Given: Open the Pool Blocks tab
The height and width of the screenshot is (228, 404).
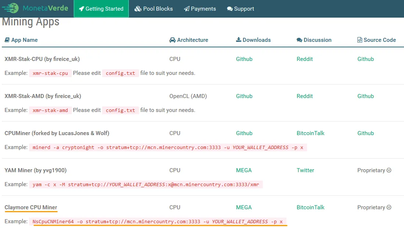Looking at the screenshot, I should point(154,9).
